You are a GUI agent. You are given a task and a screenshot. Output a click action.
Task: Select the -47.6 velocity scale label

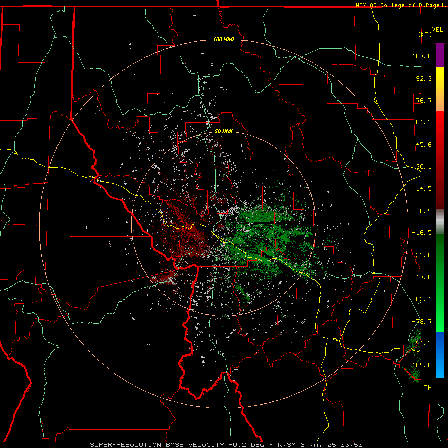click(x=422, y=277)
